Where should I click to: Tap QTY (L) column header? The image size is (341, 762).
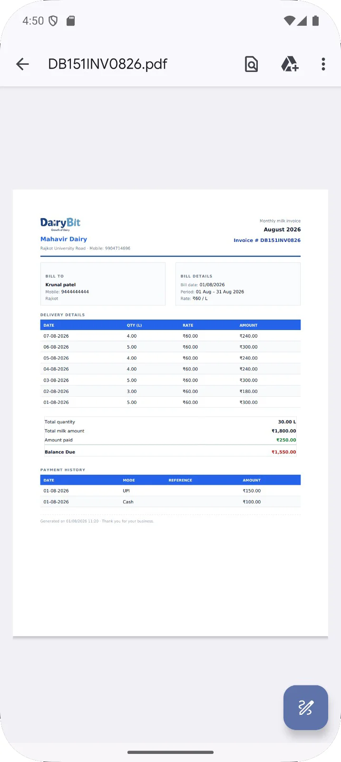click(134, 325)
